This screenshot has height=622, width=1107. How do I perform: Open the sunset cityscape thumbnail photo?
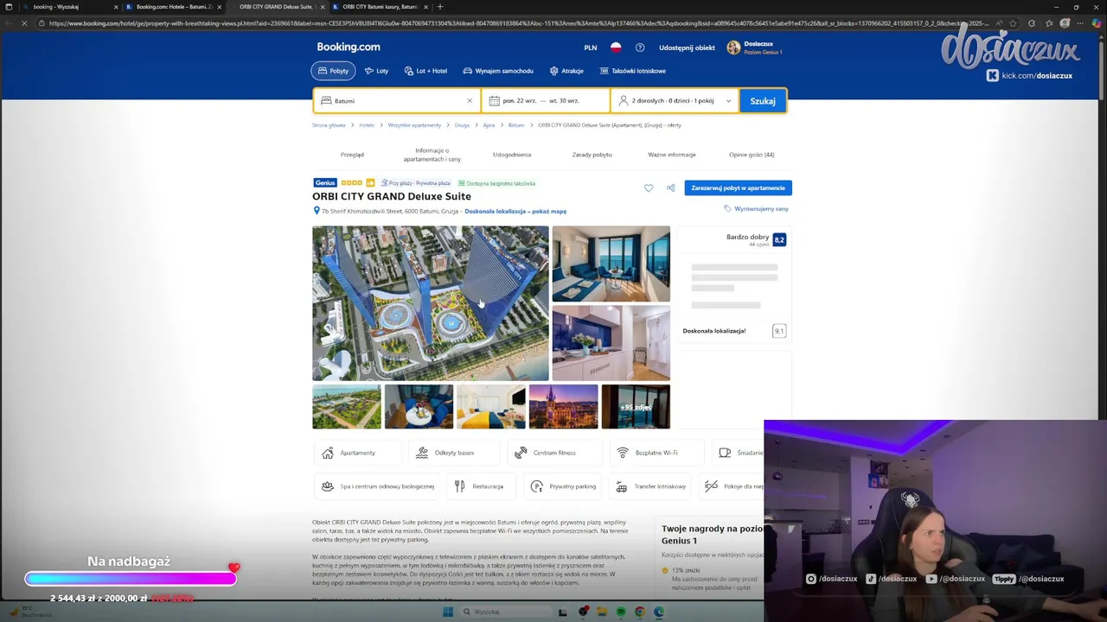pos(563,407)
